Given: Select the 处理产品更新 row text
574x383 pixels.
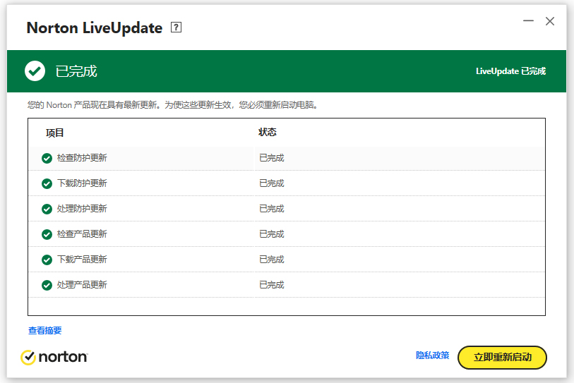Looking at the screenshot, I should pyautogui.click(x=82, y=285).
